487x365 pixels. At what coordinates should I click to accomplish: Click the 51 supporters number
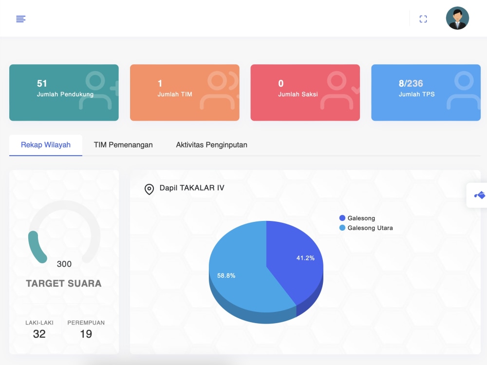click(x=42, y=84)
